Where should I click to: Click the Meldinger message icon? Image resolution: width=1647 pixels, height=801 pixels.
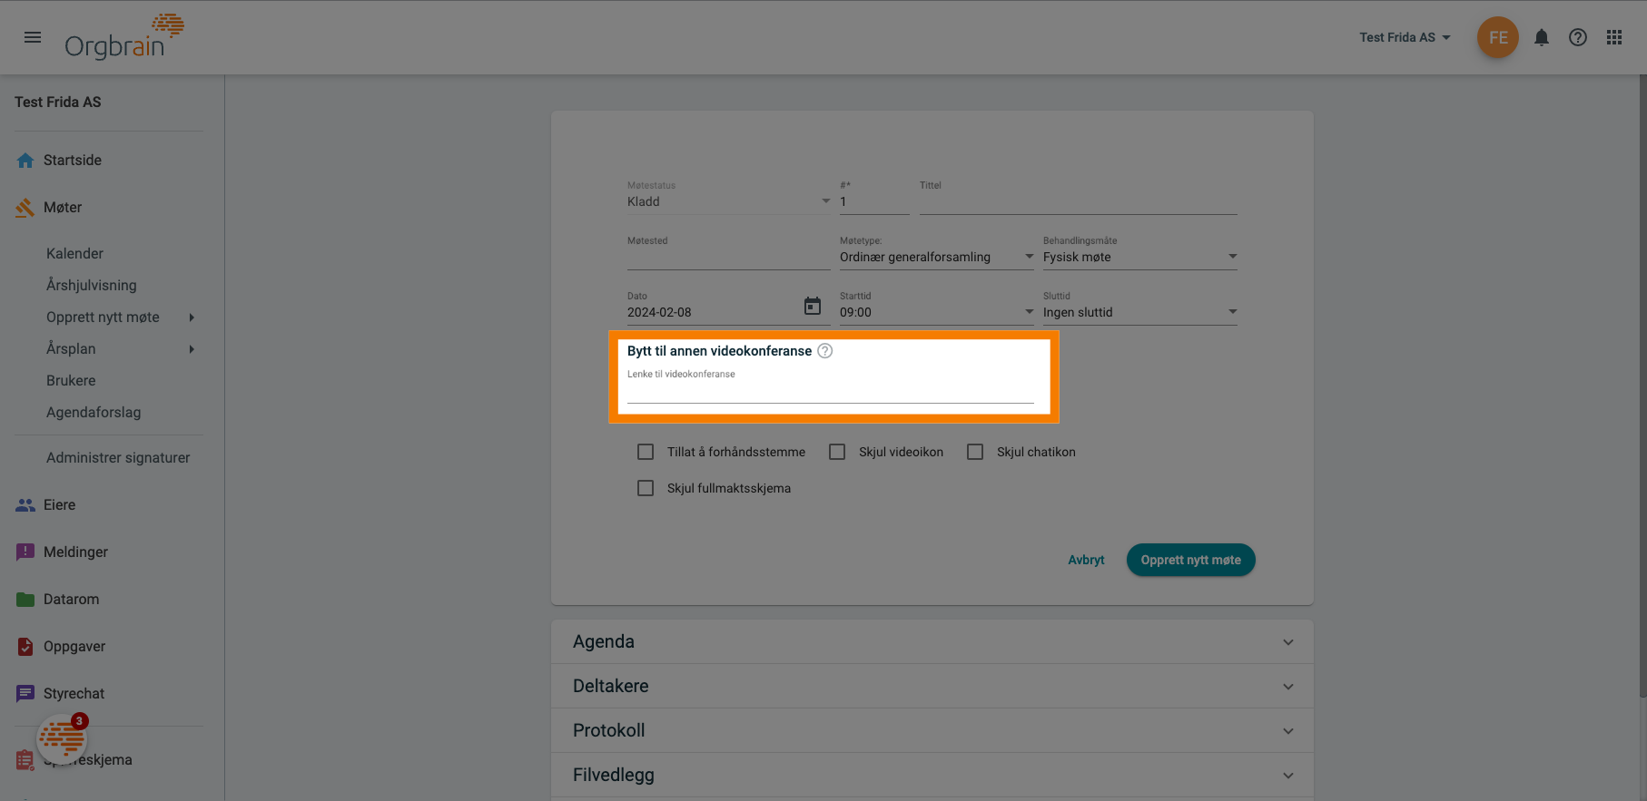[25, 552]
